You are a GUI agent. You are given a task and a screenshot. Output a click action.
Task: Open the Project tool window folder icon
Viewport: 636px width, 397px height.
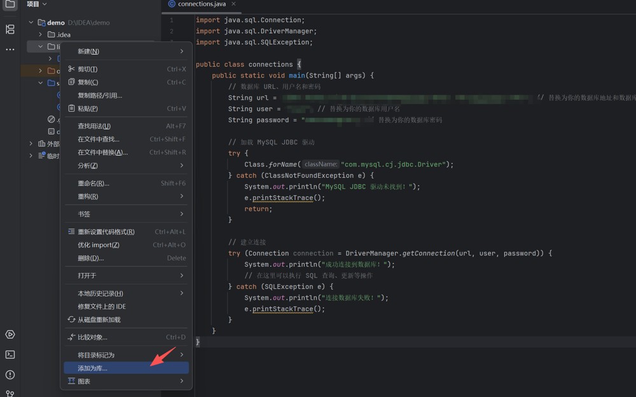point(10,4)
